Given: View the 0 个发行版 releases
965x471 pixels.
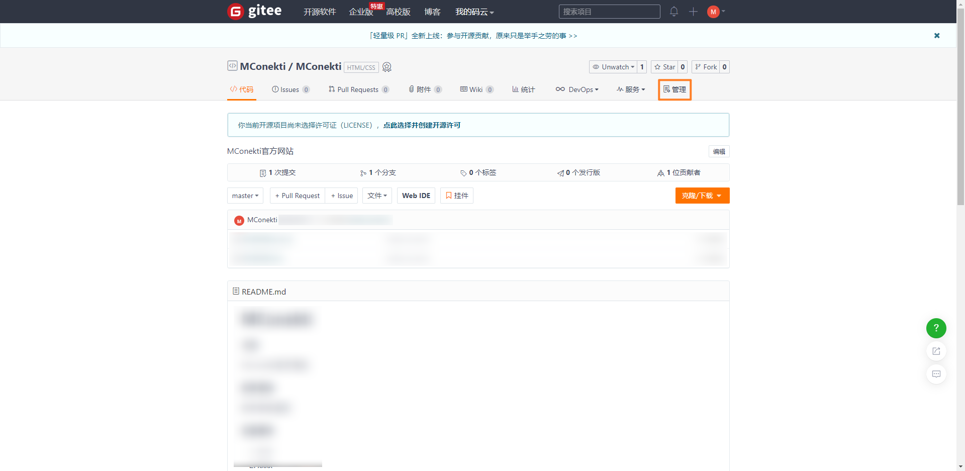Looking at the screenshot, I should click(578, 172).
